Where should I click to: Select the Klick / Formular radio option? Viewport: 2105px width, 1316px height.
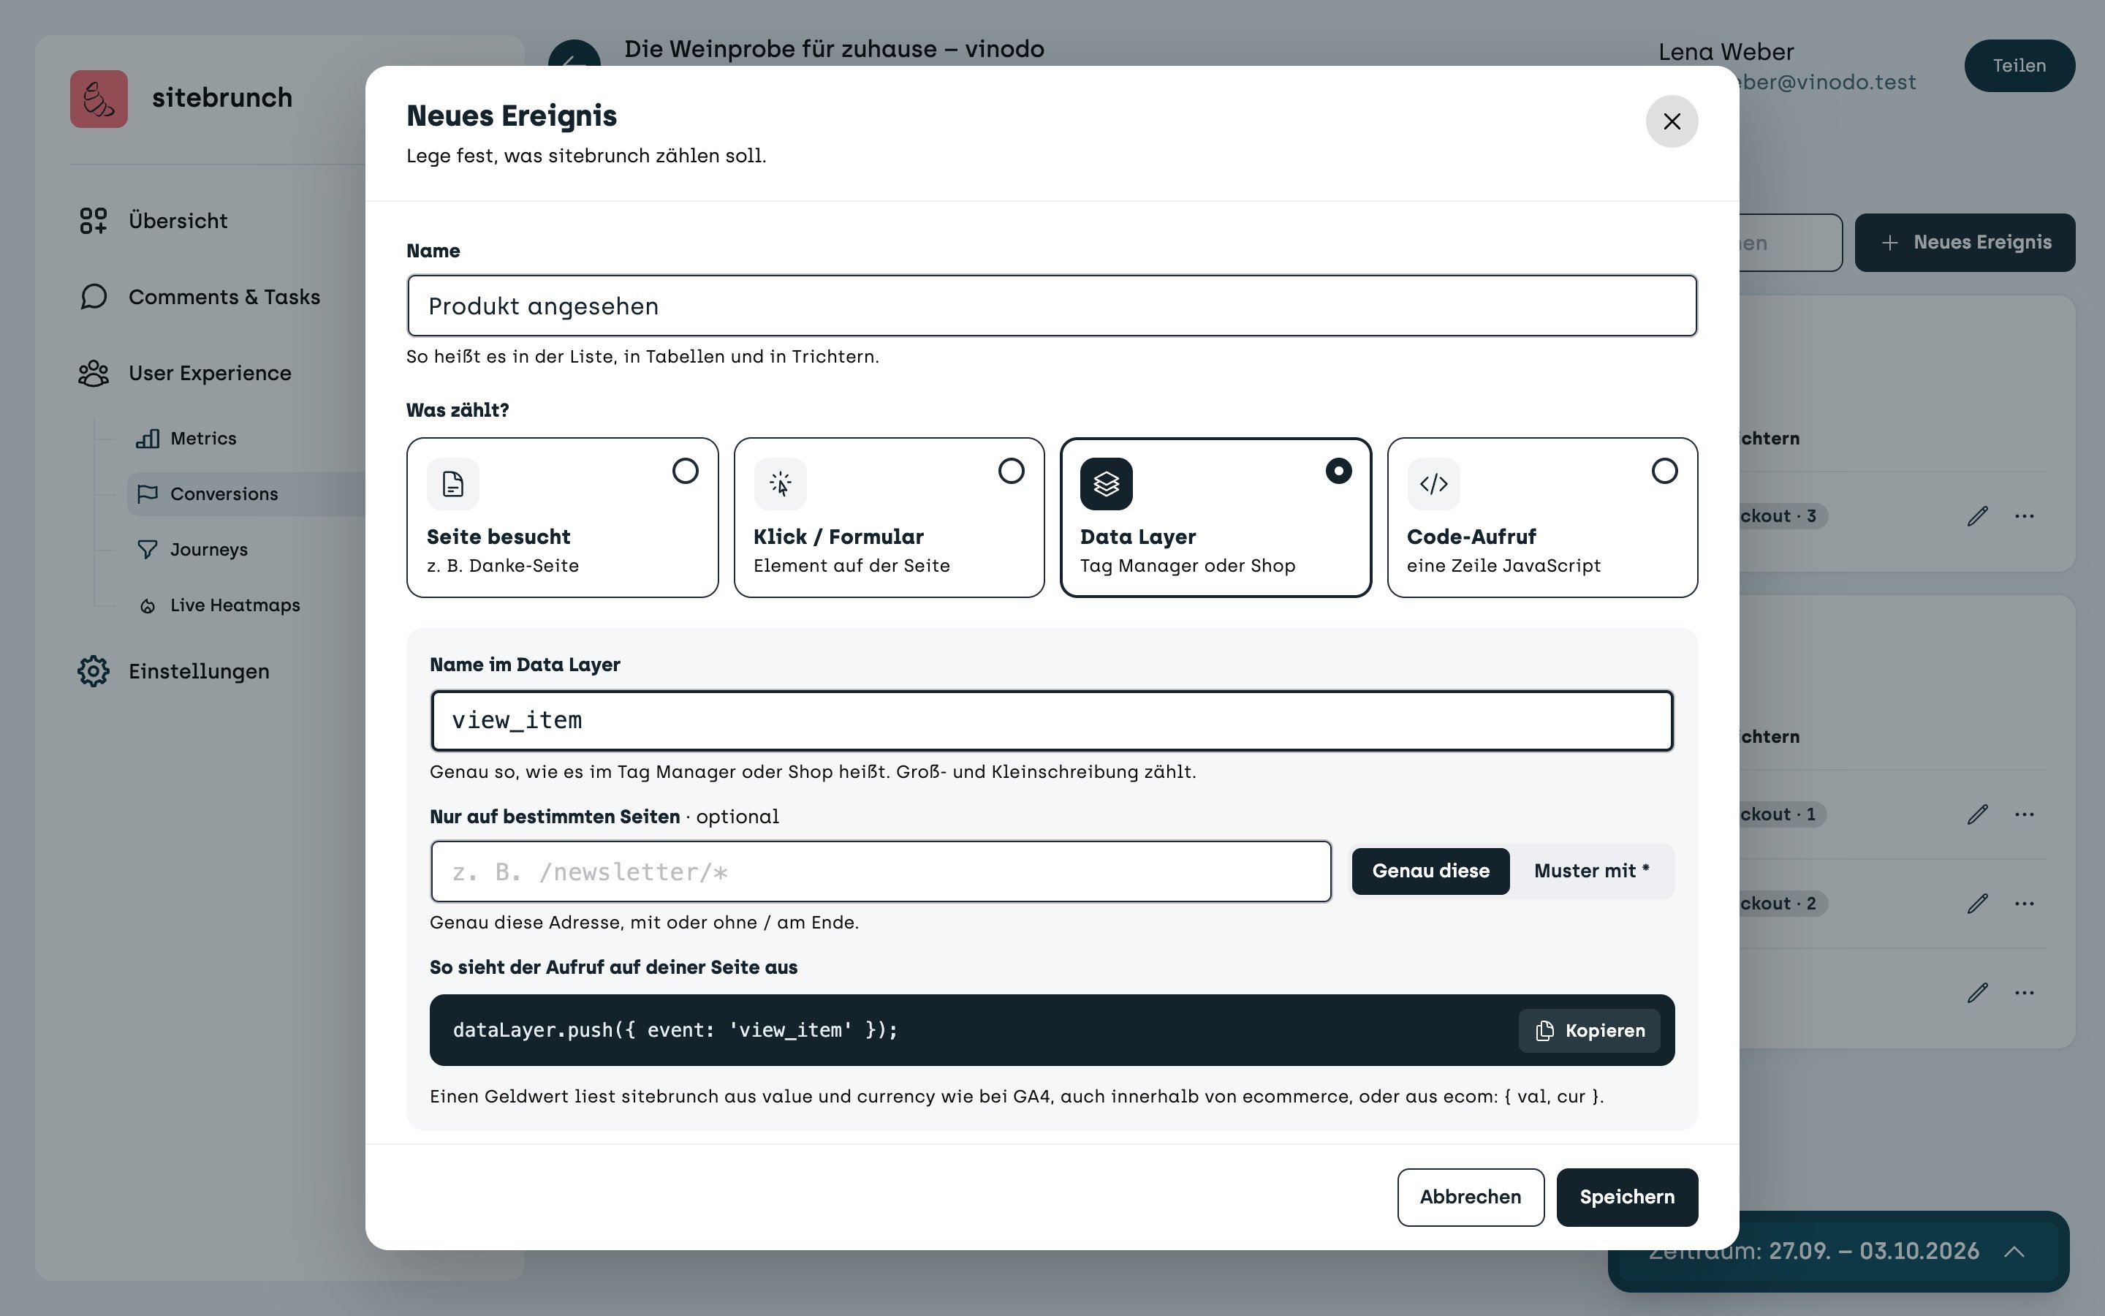[x=1011, y=471]
